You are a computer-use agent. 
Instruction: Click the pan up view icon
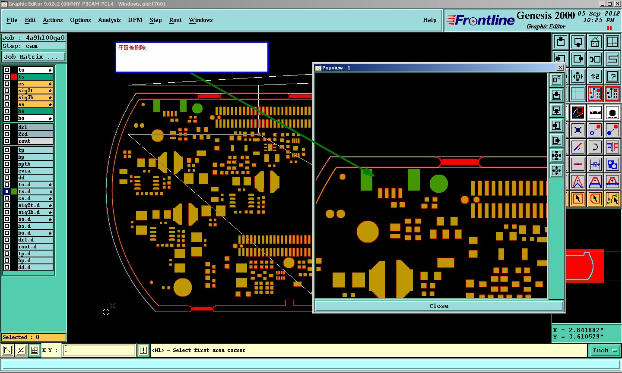point(561,42)
